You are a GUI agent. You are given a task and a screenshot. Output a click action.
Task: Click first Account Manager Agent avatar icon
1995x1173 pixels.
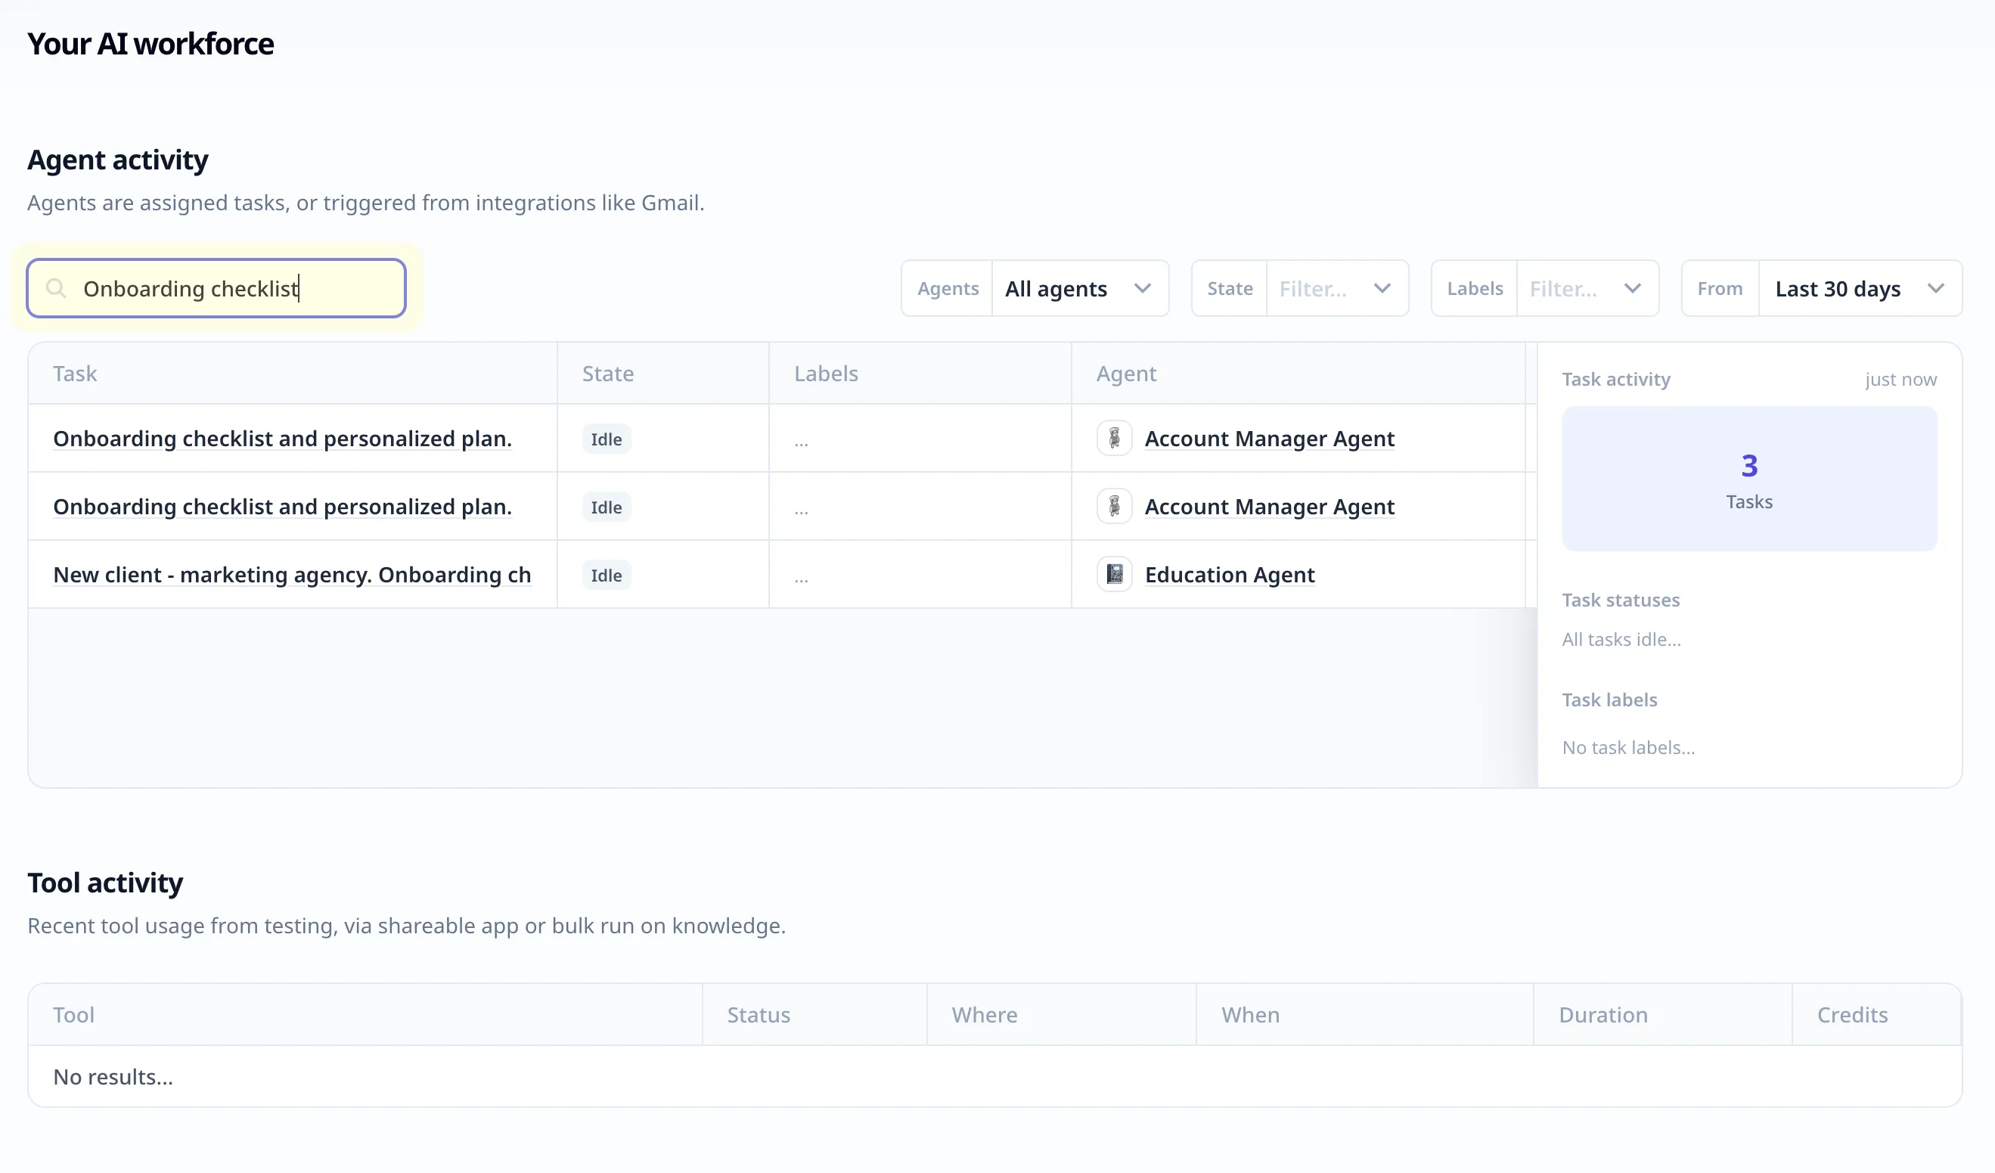pos(1114,438)
